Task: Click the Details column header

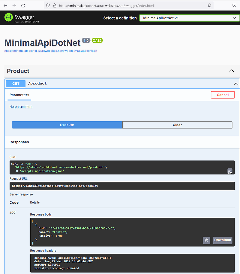Action: (35, 202)
